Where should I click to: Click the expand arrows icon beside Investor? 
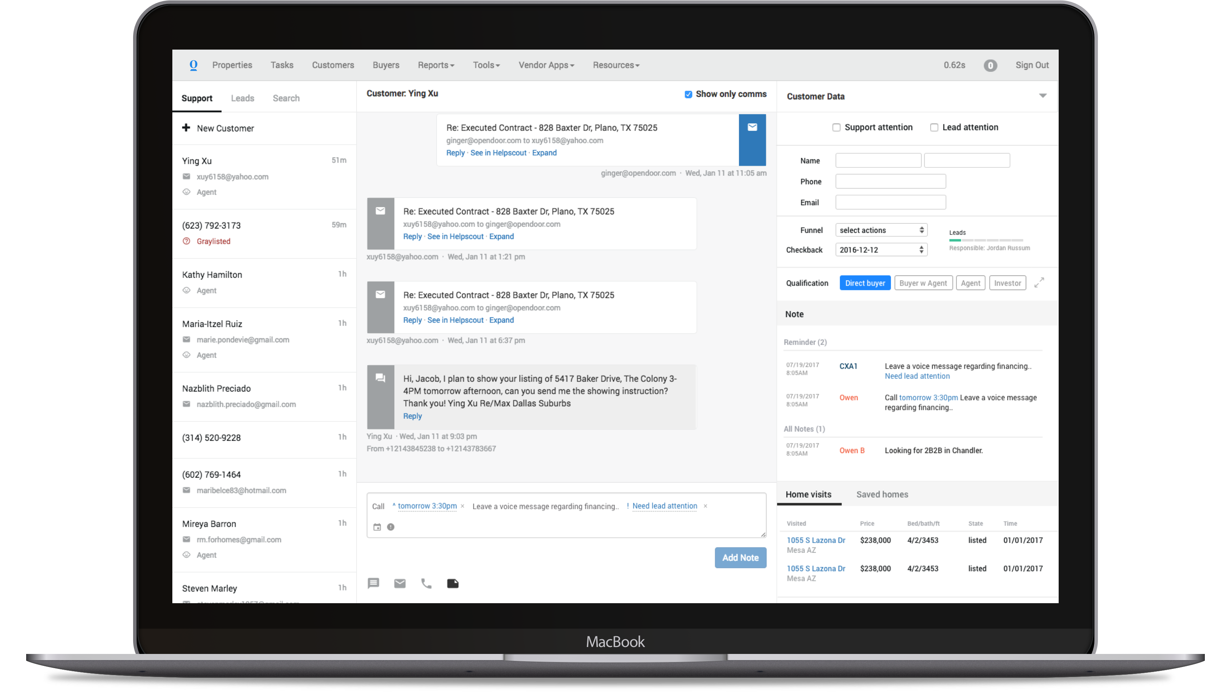[x=1039, y=283]
